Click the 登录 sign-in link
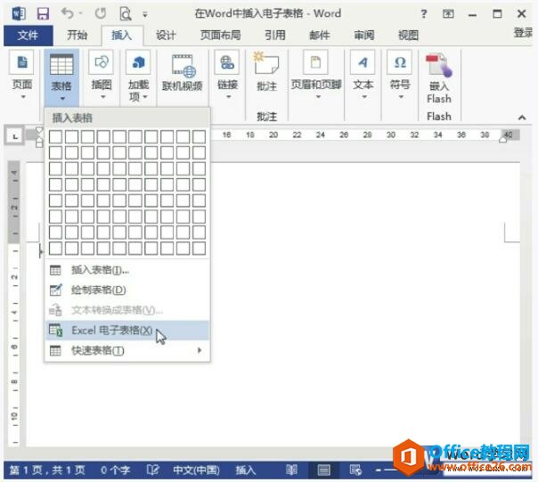The image size is (538, 482). pyautogui.click(x=523, y=33)
